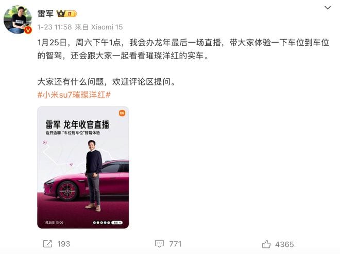Image resolution: width=340 pixels, height=254 pixels.
Task: Click the post text about 1月25日 livestream
Action: tap(183, 49)
